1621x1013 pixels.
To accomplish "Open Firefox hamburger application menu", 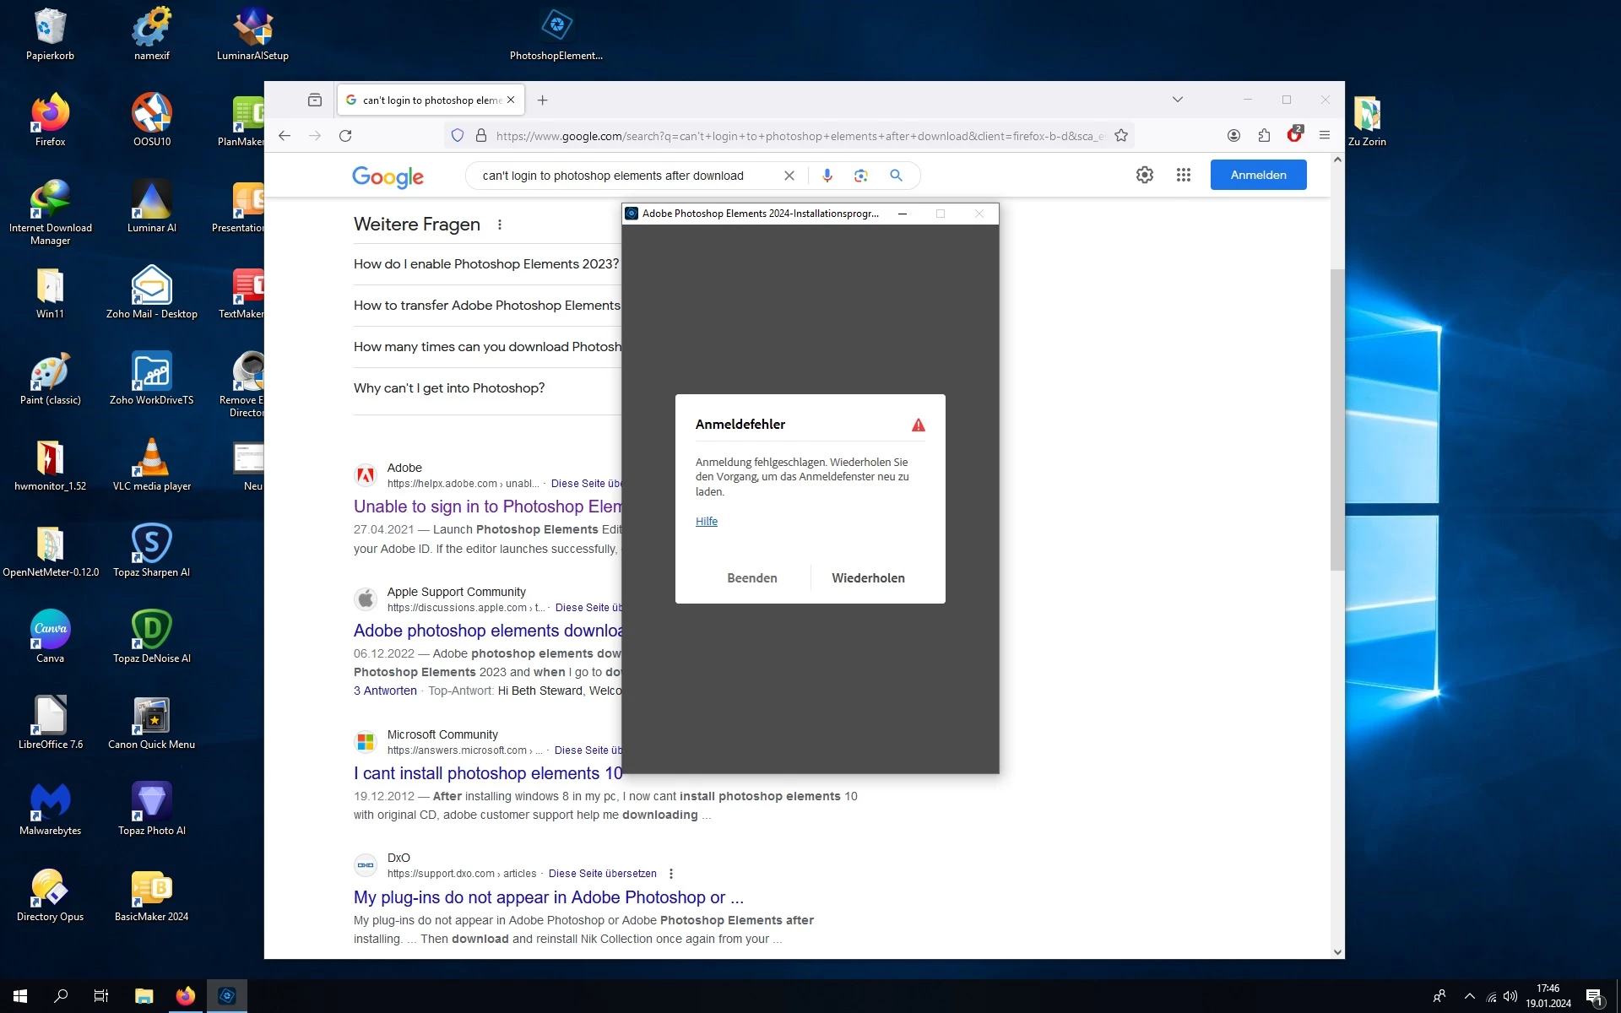I will tap(1325, 136).
